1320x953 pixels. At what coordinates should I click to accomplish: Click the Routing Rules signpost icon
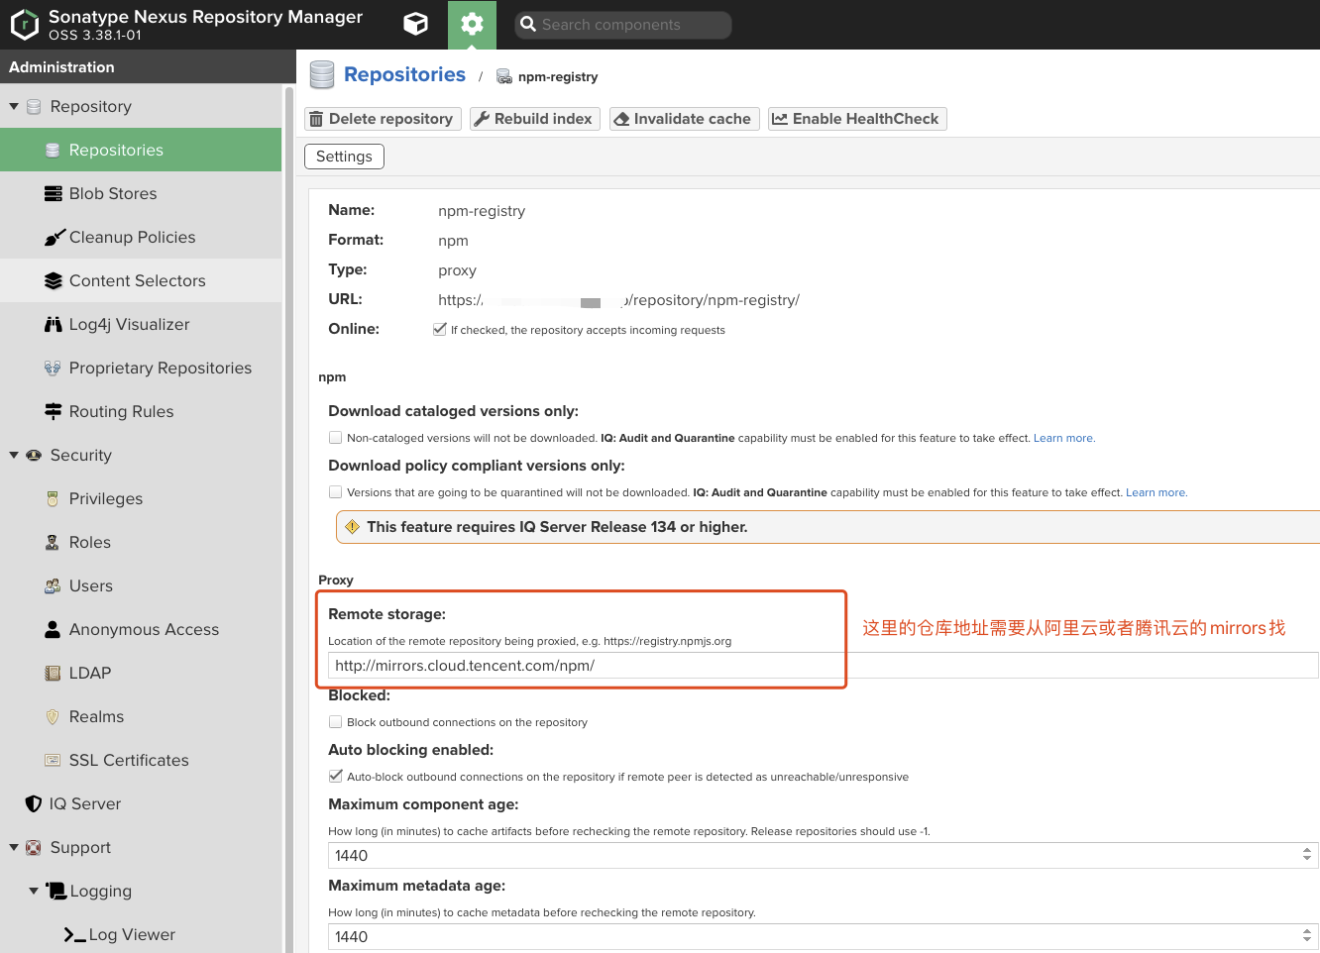pos(54,411)
